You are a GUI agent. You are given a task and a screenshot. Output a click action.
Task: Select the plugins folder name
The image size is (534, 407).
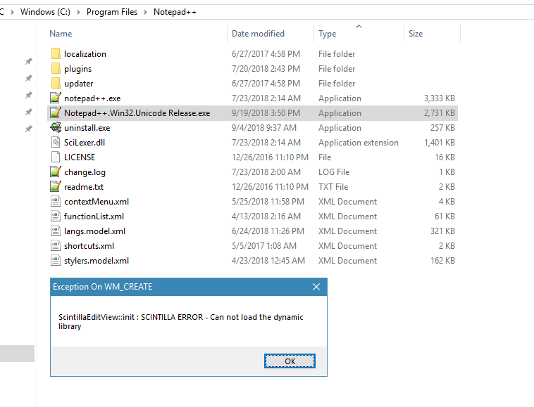click(78, 69)
